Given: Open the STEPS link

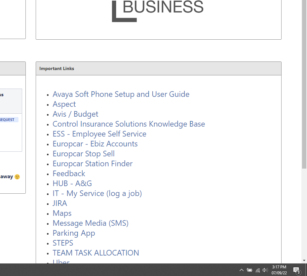Looking at the screenshot, I should click(63, 243).
